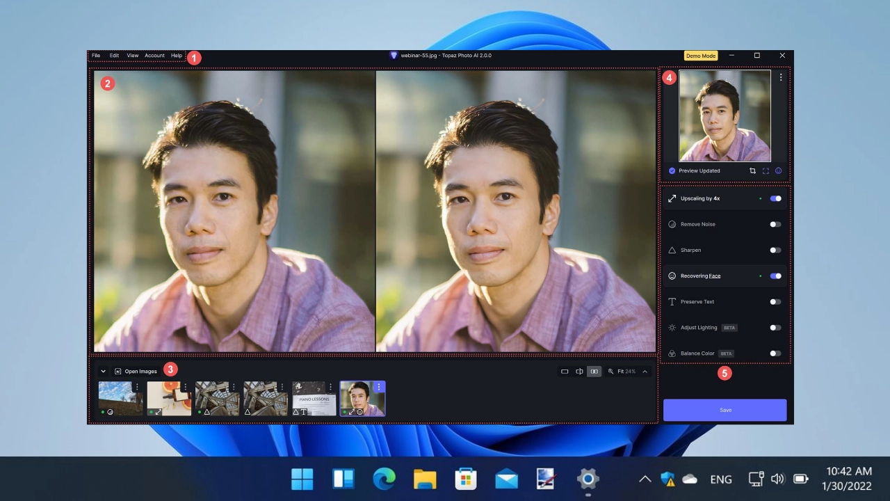
Task: Open Microsoft Edge from the taskbar
Action: 384,479
